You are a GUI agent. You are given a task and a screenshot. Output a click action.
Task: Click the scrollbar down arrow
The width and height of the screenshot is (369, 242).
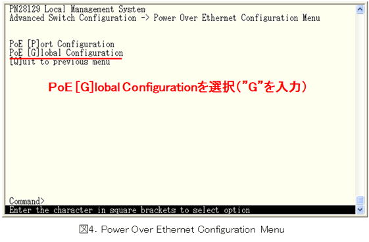point(360,209)
